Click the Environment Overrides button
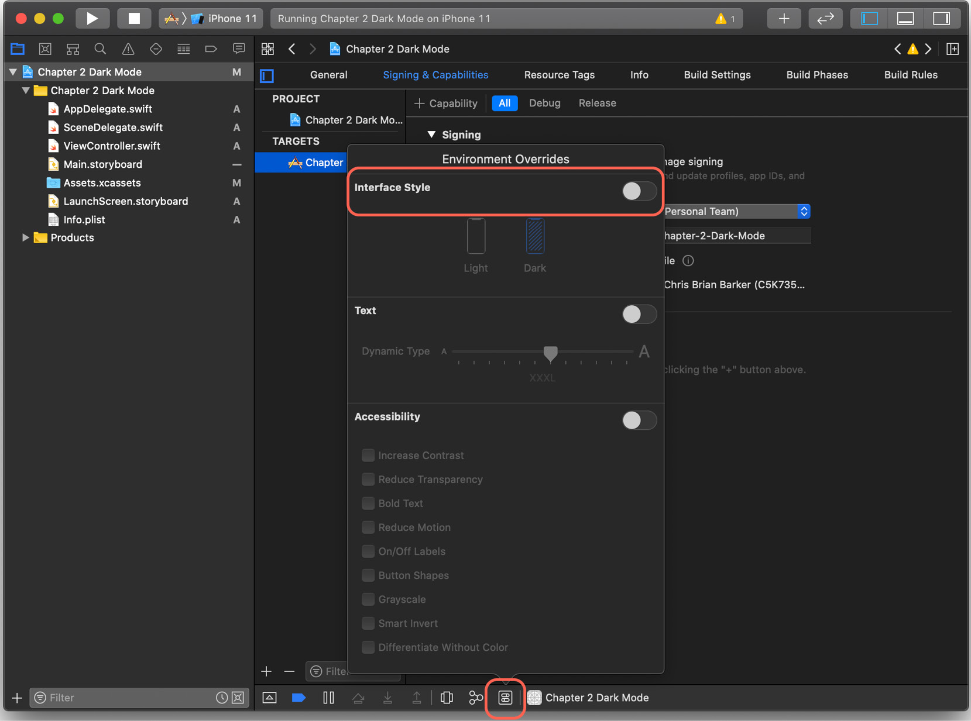 pyautogui.click(x=505, y=698)
